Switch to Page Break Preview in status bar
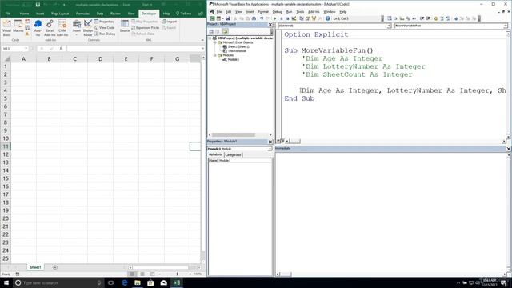512x288 pixels. tap(152, 274)
